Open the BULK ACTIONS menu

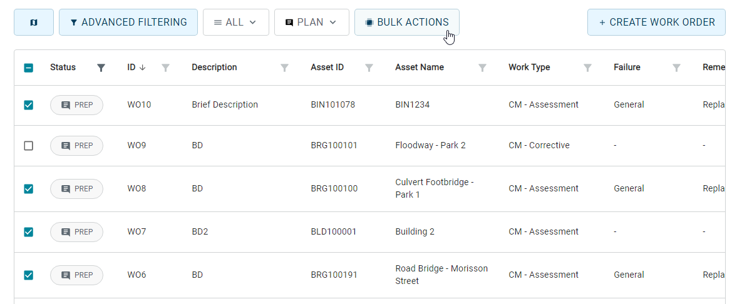(407, 22)
